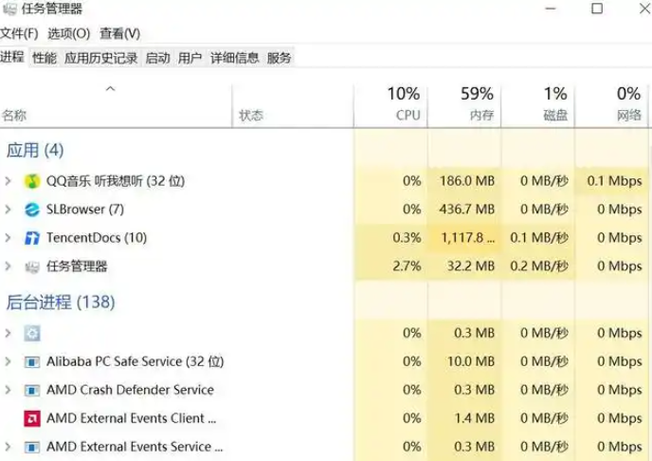The height and width of the screenshot is (461, 652).
Task: Open the 选项(O) menu
Action: point(68,33)
